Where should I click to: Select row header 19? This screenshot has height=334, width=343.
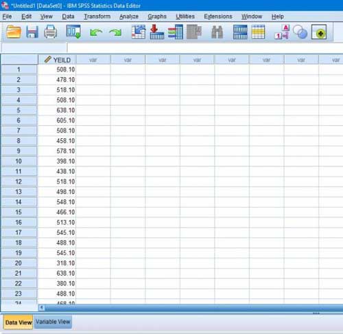pyautogui.click(x=19, y=253)
